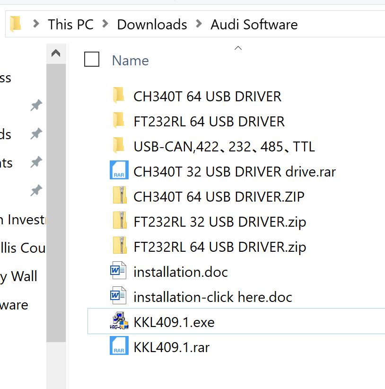The width and height of the screenshot is (385, 389).
Task: Expand the chevron before This PC
Action: (36, 24)
